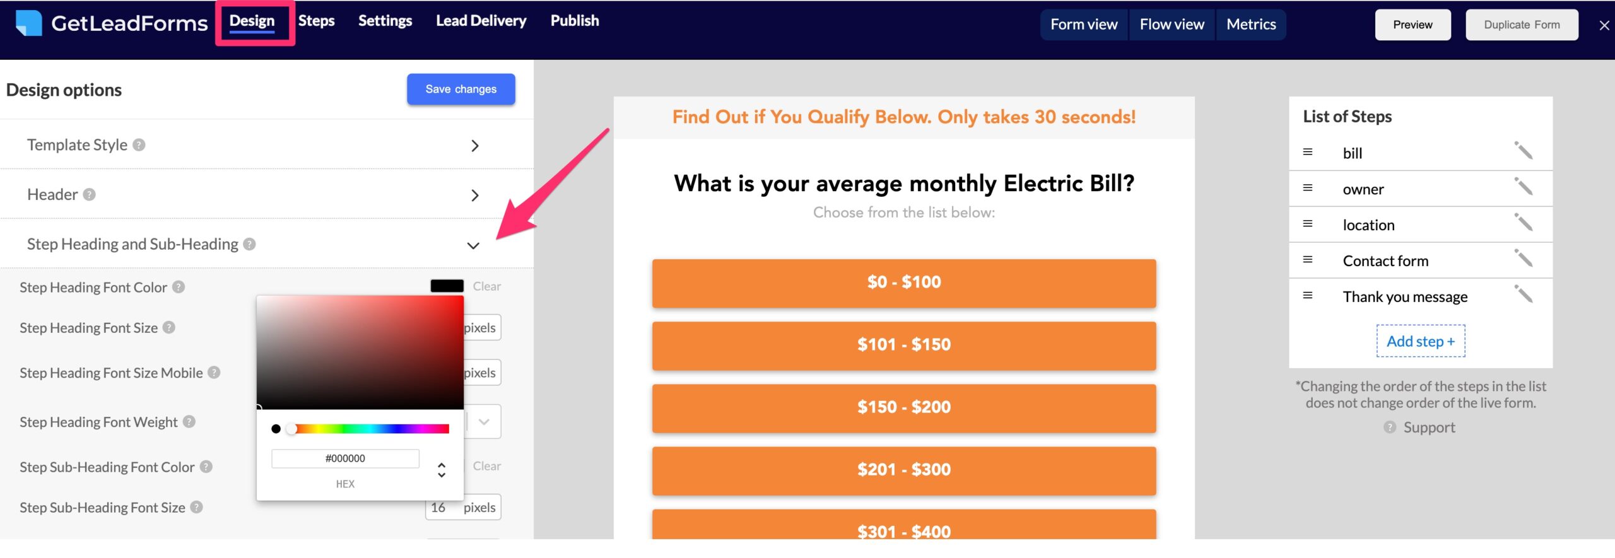Viewport: 1615px width, 558px height.
Task: Click help icon next to Template Style
Action: pos(139,145)
